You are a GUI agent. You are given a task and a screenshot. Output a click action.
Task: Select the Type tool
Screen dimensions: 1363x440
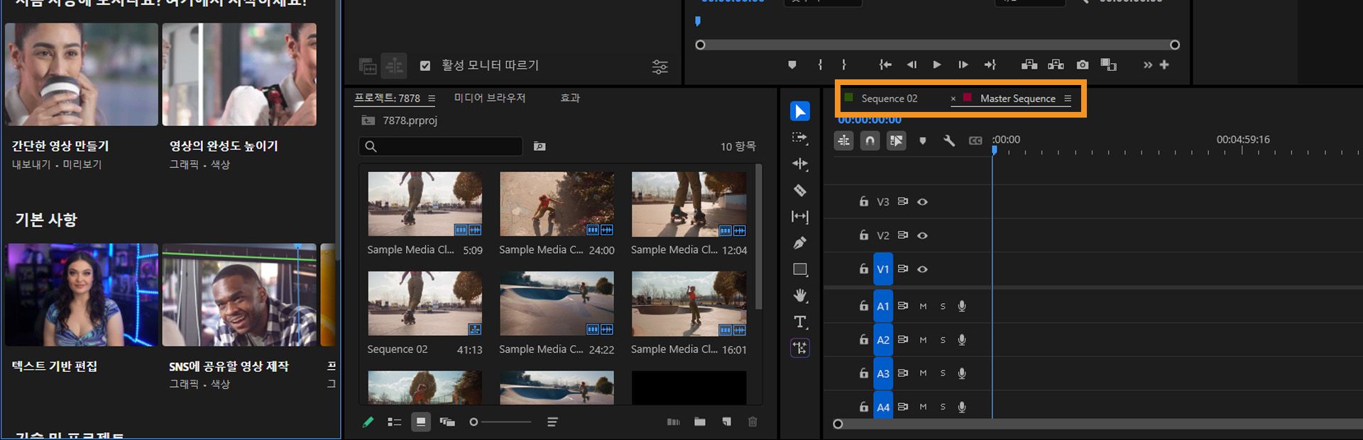pyautogui.click(x=800, y=322)
